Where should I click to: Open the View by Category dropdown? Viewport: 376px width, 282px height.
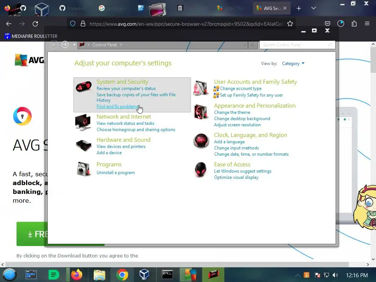coord(293,64)
